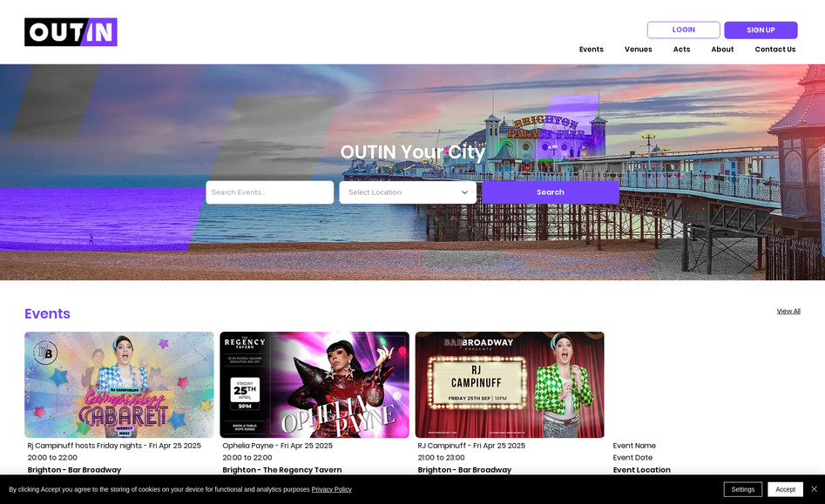Image resolution: width=825 pixels, height=504 pixels.
Task: Open the Privacy Policy link
Action: click(331, 489)
